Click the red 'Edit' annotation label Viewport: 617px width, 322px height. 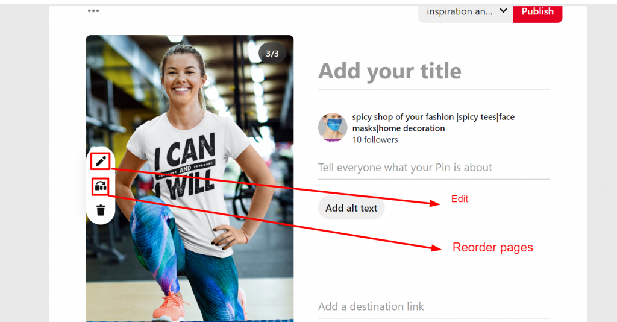click(460, 199)
